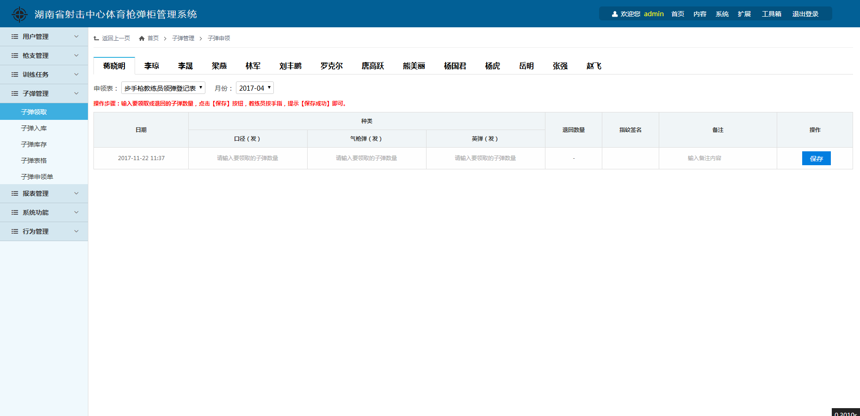Click the user avatar icon beside admin
860x416 pixels.
tap(614, 14)
